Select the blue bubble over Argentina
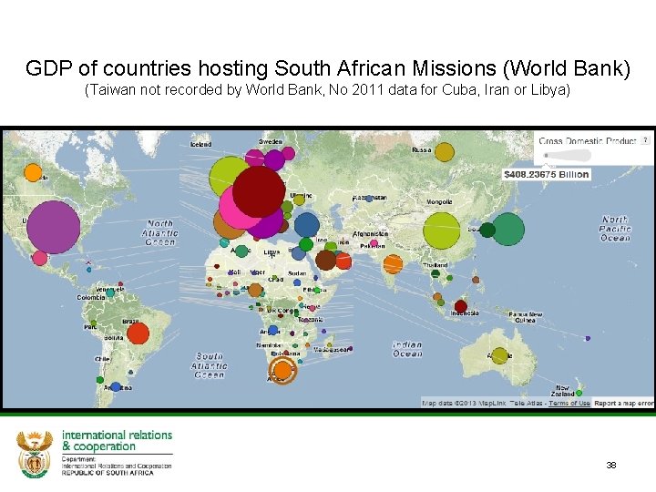Viewport: 656px width, 492px height. tap(116, 387)
